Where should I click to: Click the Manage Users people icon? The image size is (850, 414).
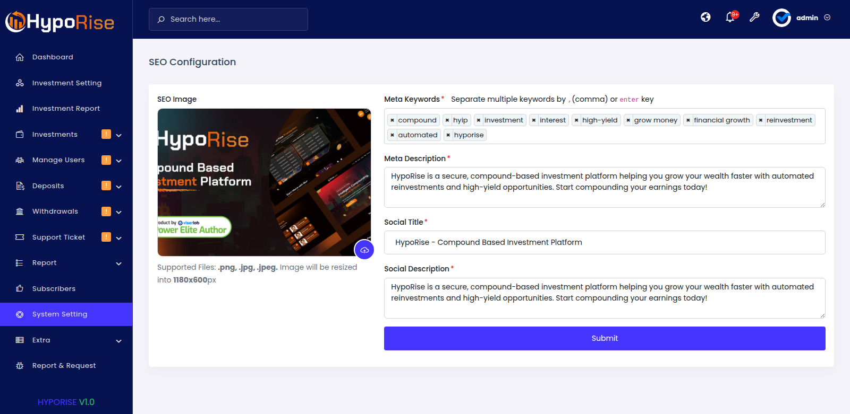[20, 160]
